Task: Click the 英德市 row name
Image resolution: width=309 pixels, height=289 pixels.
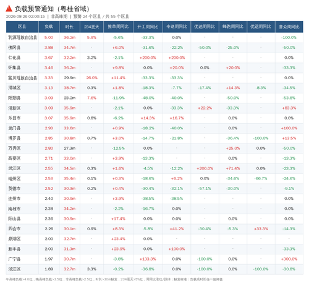Action: [x=14, y=189]
